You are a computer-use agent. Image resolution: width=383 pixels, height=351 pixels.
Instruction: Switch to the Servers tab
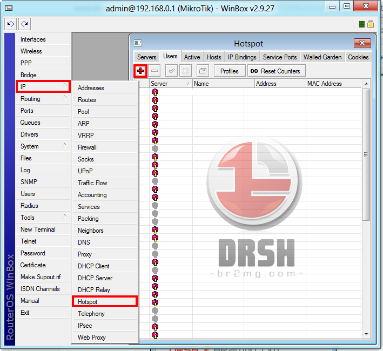(x=146, y=57)
